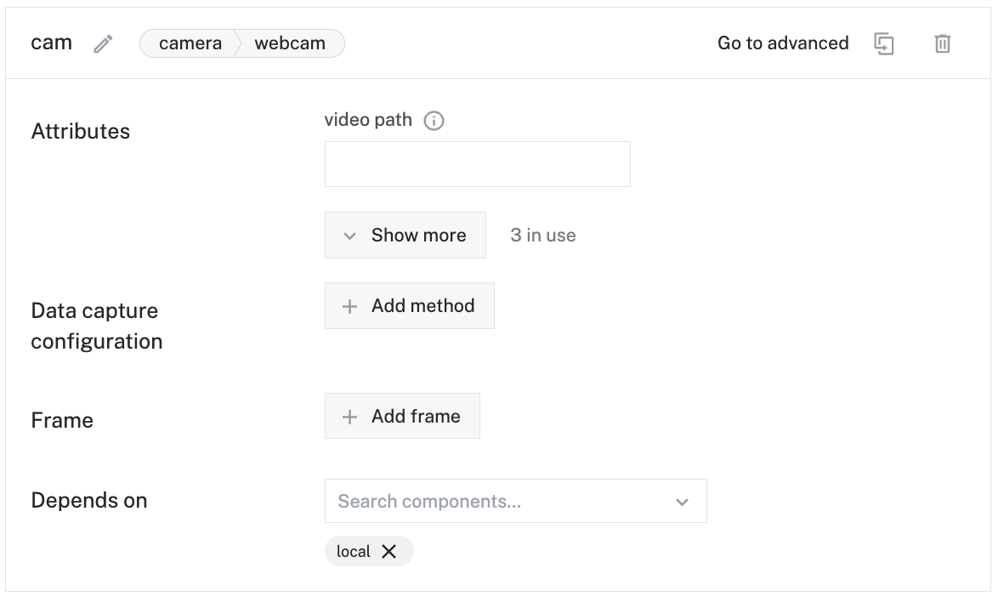Click the Add method button
Viewport: 998px width, 602px height.
tap(410, 306)
